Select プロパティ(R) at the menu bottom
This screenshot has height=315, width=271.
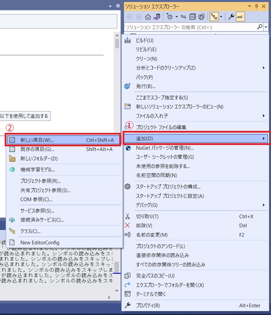pyautogui.click(x=148, y=305)
